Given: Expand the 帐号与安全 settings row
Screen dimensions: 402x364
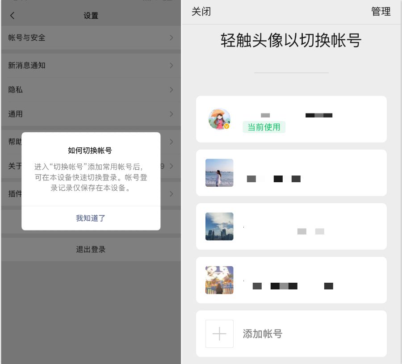Looking at the screenshot, I should [x=91, y=38].
